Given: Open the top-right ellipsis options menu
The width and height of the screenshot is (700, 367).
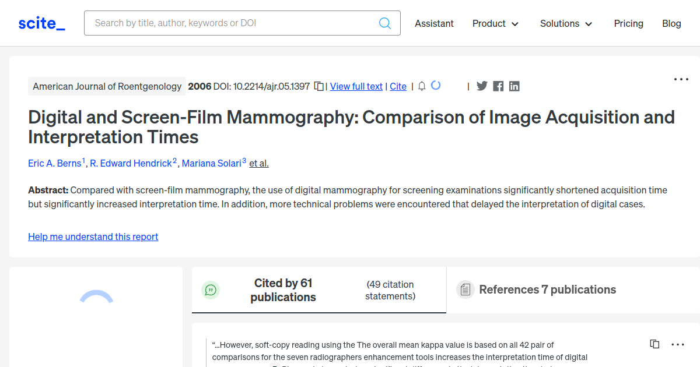Looking at the screenshot, I should click(681, 79).
